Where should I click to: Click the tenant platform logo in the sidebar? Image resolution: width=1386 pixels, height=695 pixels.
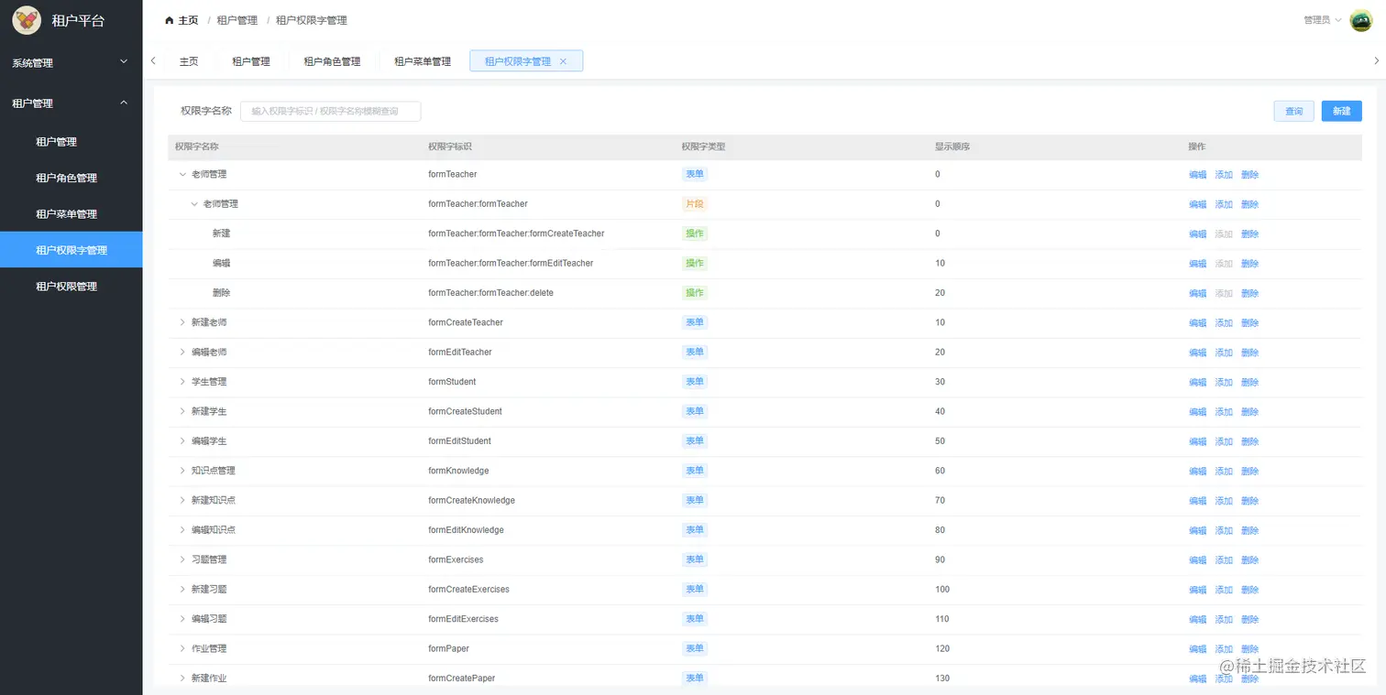pyautogui.click(x=26, y=20)
